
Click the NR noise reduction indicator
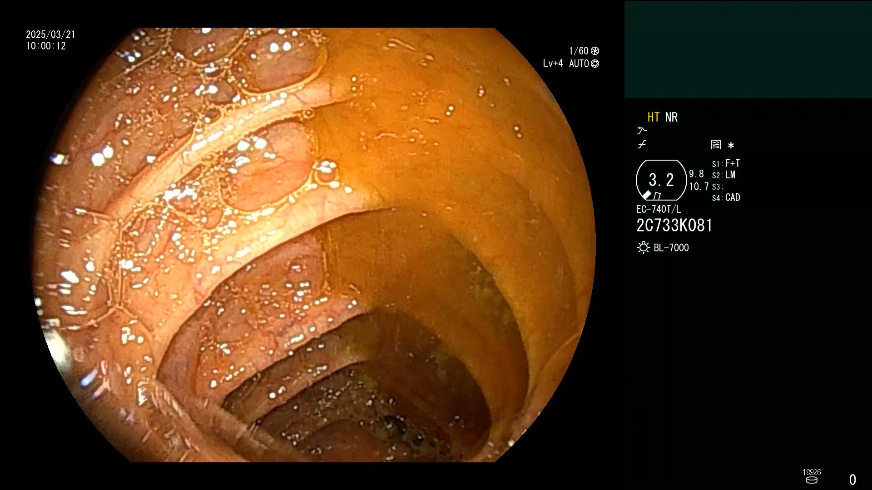pos(671,117)
